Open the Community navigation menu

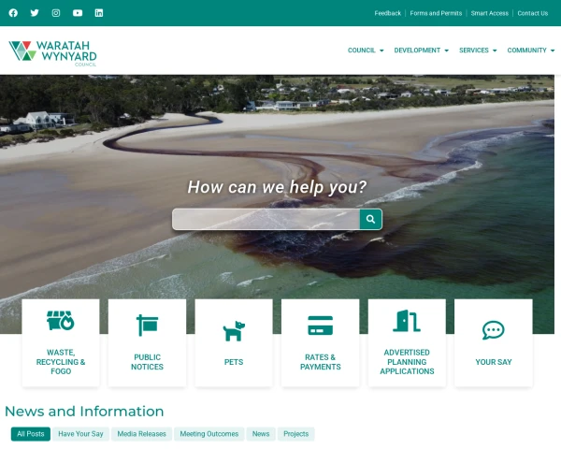529,51
